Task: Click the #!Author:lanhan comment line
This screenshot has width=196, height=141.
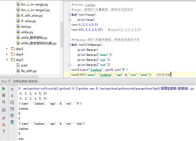Action: (x=83, y=5)
